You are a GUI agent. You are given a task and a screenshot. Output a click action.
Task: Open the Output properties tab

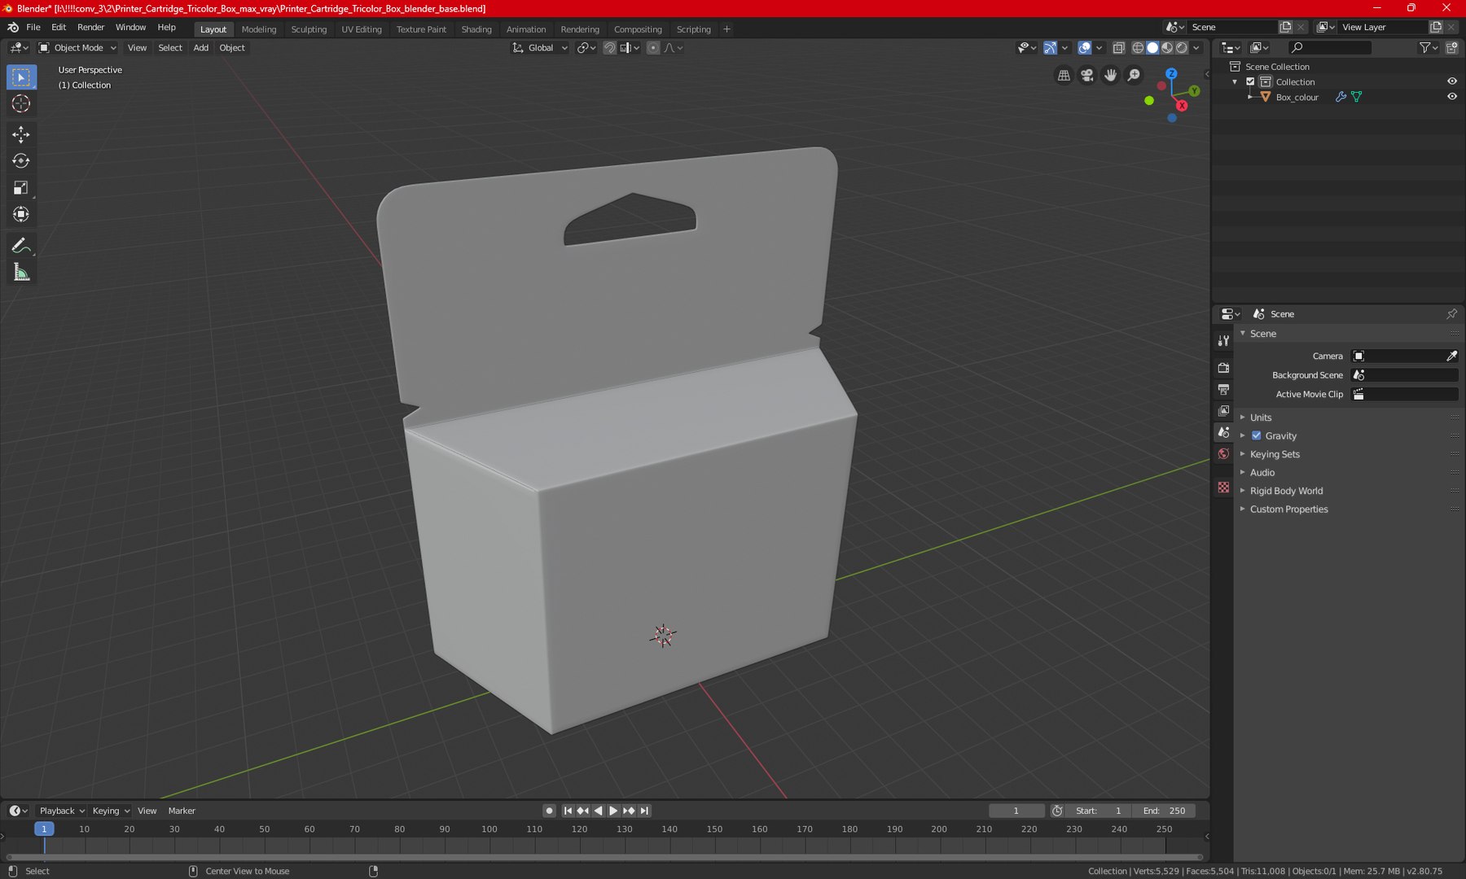coord(1223,389)
